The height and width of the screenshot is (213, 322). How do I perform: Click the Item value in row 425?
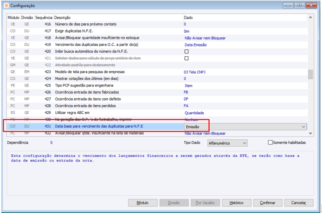[x=188, y=86]
